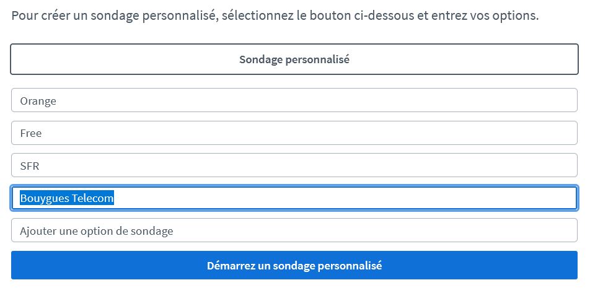
Task: Activate the second poll option input
Action: point(294,133)
